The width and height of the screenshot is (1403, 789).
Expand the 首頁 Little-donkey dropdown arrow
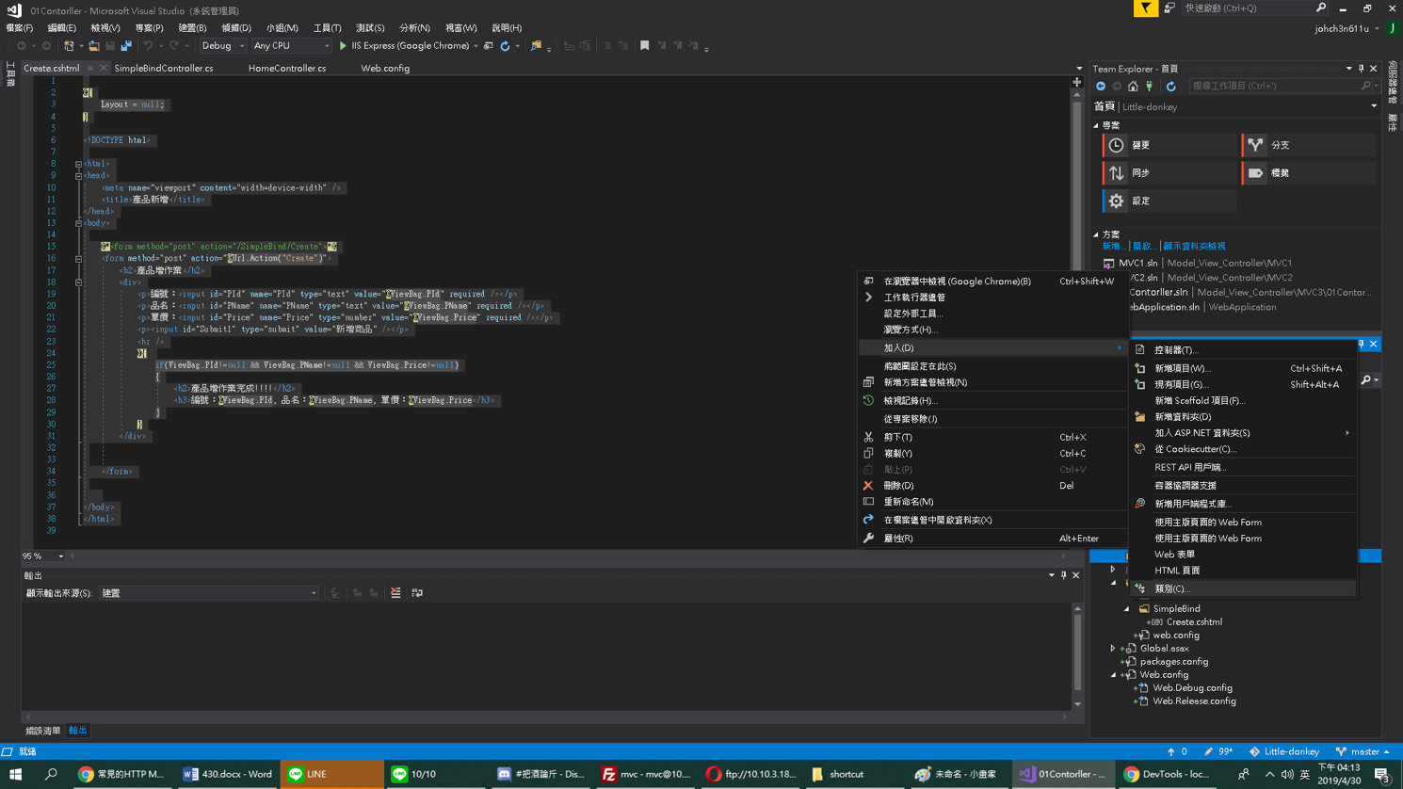click(x=1374, y=106)
